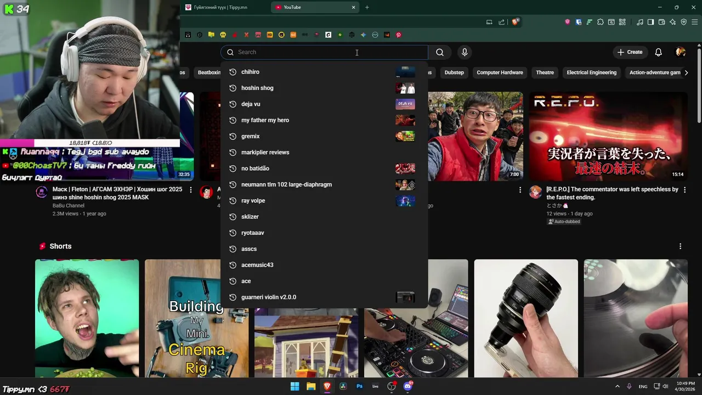Open YouTube notifications bell
The height and width of the screenshot is (395, 702).
pos(658,52)
